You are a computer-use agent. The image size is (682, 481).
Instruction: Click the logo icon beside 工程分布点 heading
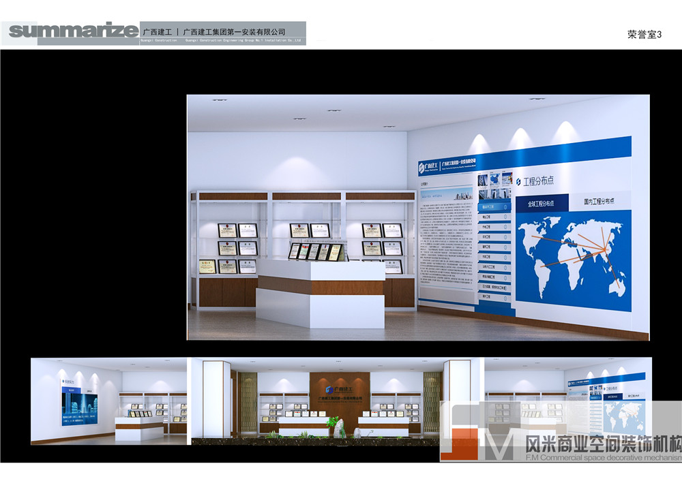(x=520, y=181)
